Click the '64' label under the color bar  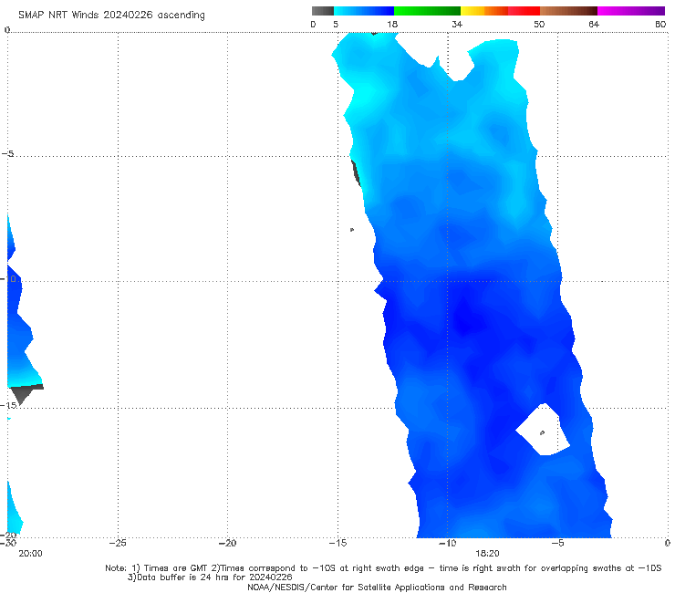(x=594, y=25)
